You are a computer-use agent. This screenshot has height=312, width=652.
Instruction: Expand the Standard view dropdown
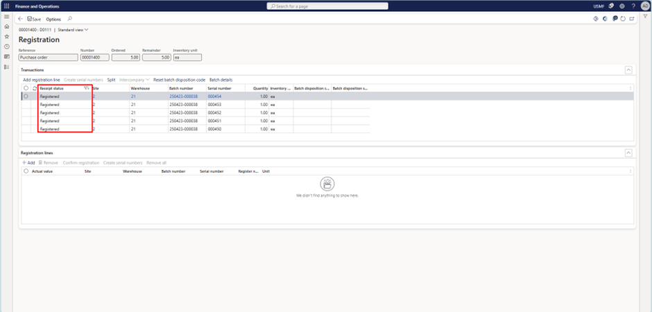point(73,30)
